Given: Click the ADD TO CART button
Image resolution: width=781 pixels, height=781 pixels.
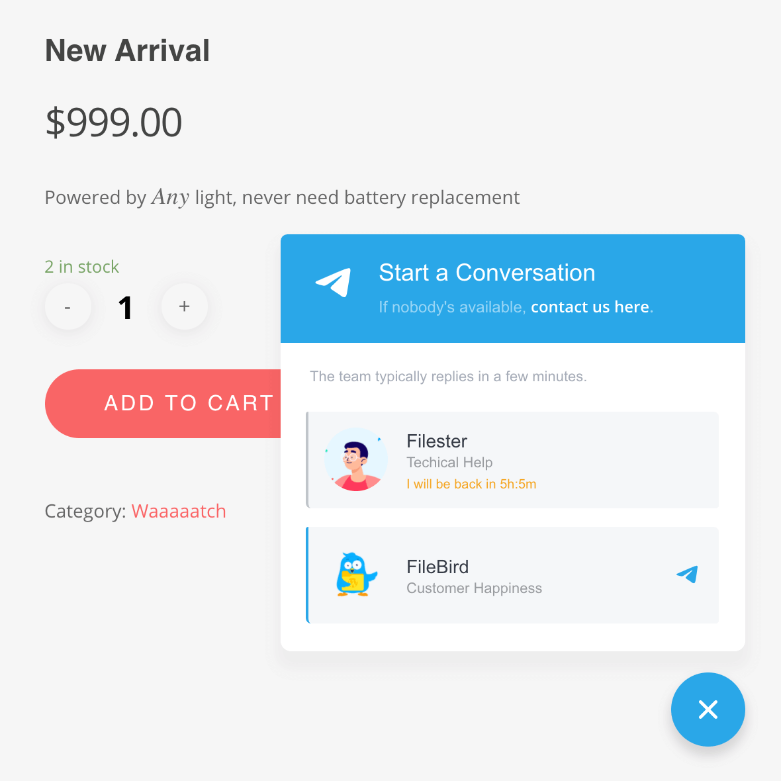Looking at the screenshot, I should point(163,404).
